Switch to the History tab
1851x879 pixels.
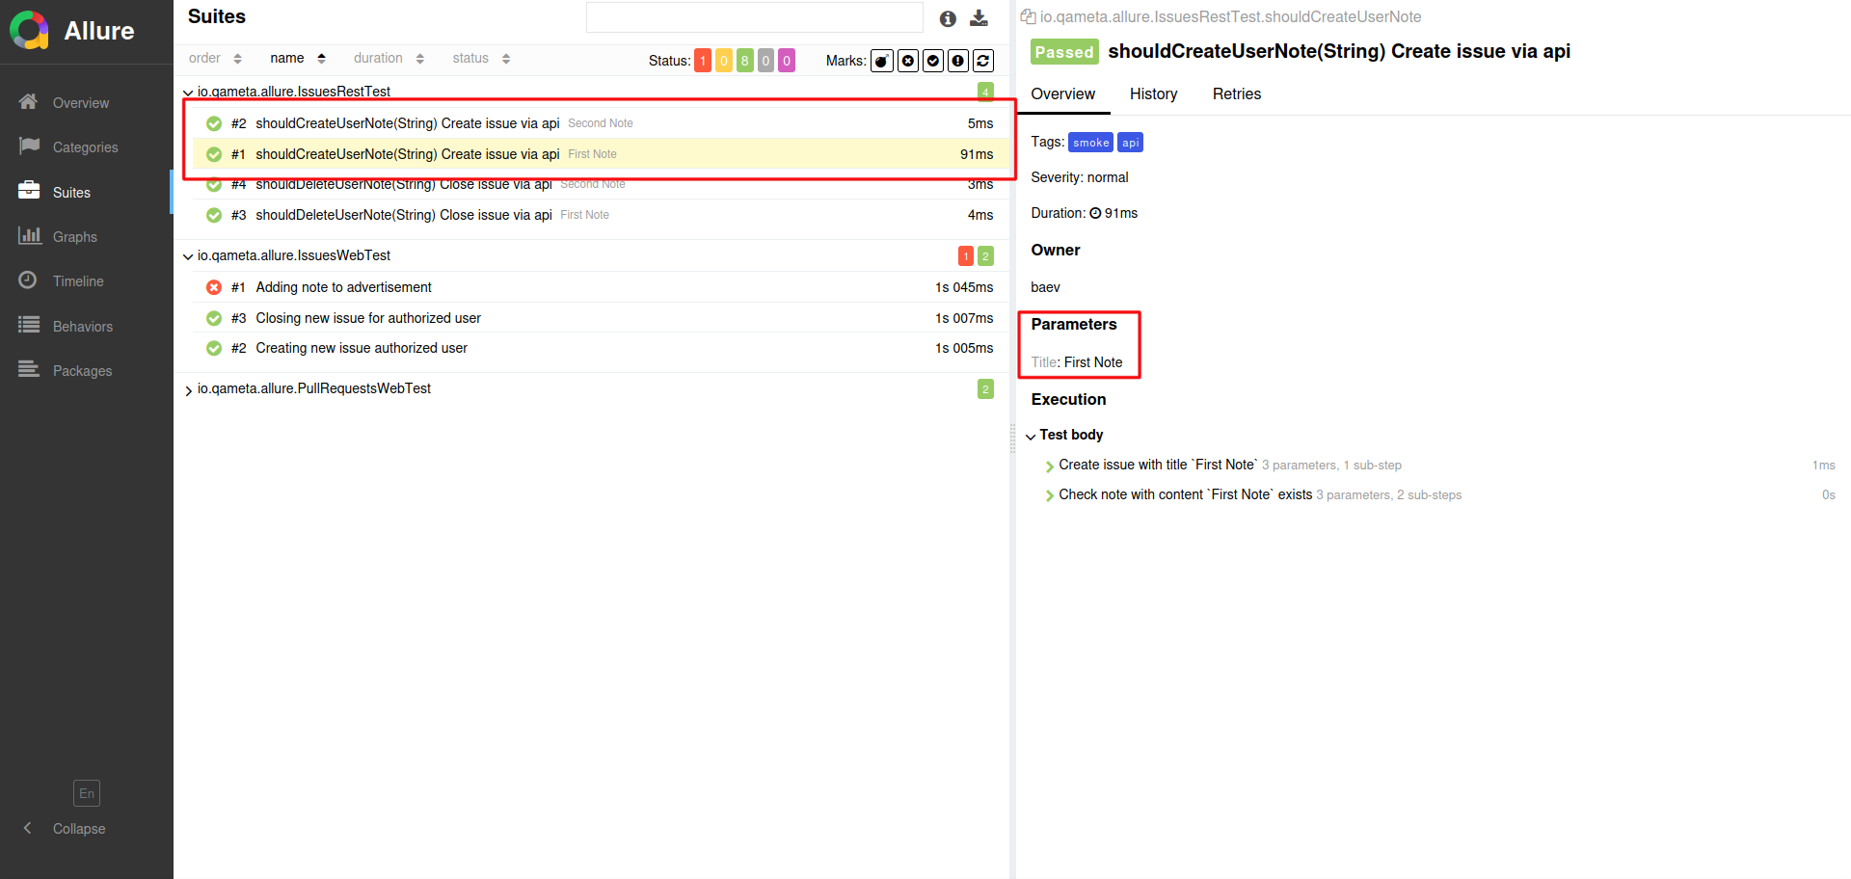click(1153, 93)
